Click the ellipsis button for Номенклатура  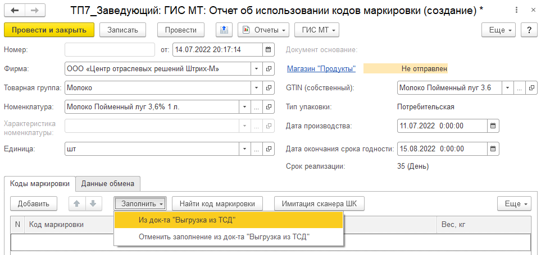pyautogui.click(x=256, y=107)
